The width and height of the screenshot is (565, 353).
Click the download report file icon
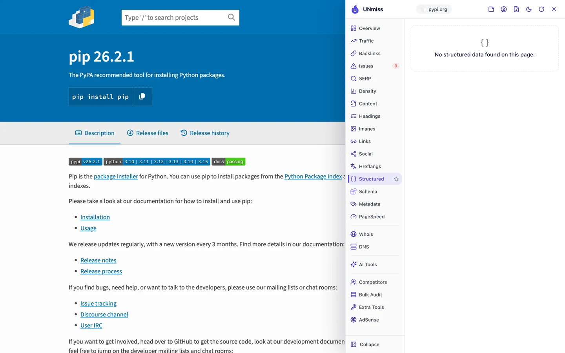tap(516, 9)
